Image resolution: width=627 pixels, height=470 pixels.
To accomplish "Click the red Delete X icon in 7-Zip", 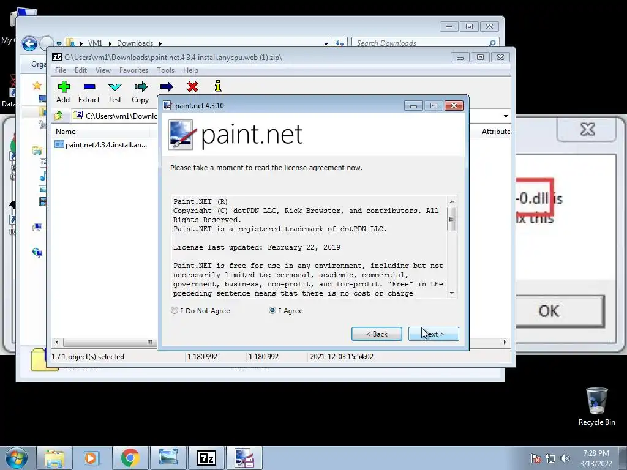I will pos(192,87).
